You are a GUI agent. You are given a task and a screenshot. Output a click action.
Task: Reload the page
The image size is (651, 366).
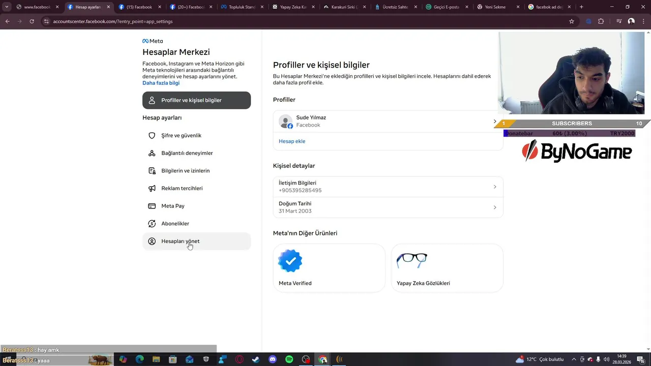tap(32, 21)
